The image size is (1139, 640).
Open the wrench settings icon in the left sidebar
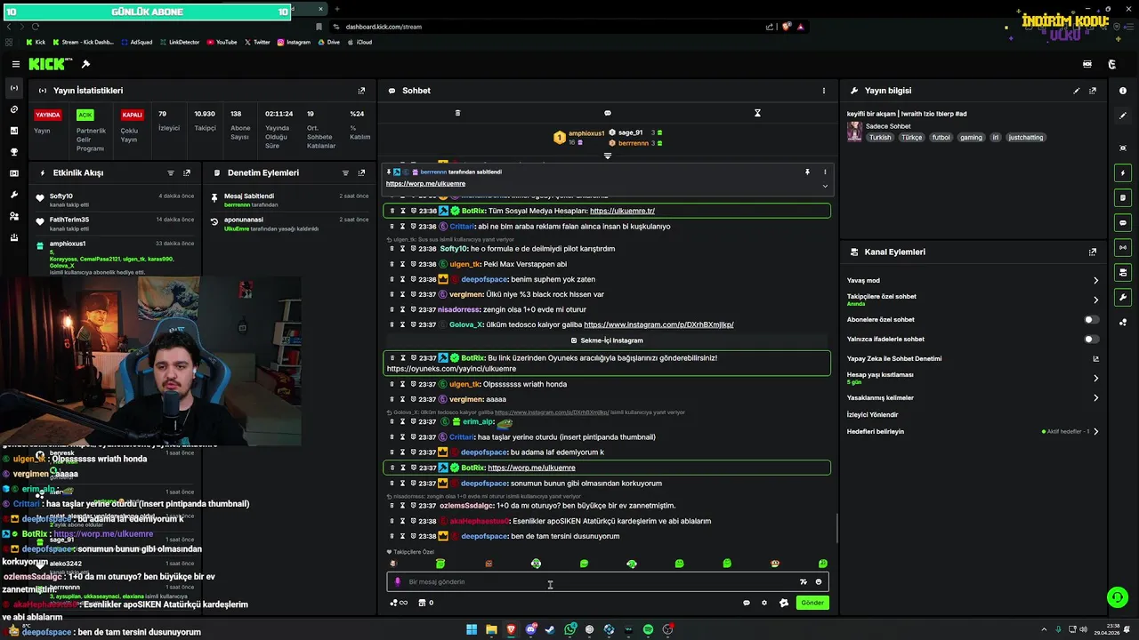coord(13,195)
